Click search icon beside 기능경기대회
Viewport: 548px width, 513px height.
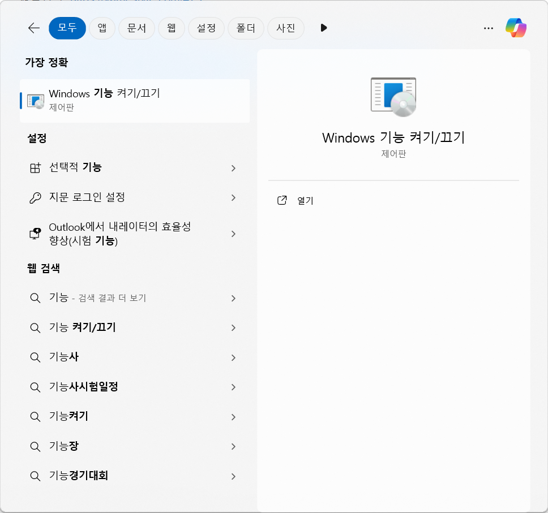pyautogui.click(x=35, y=476)
